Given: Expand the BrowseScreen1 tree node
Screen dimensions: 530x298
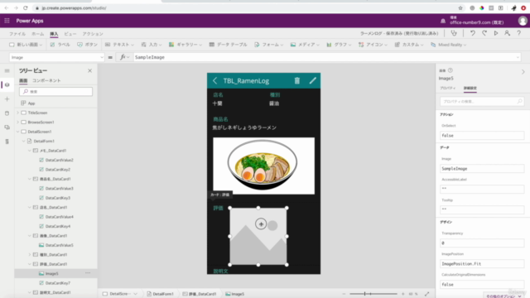Looking at the screenshot, I should [x=18, y=122].
